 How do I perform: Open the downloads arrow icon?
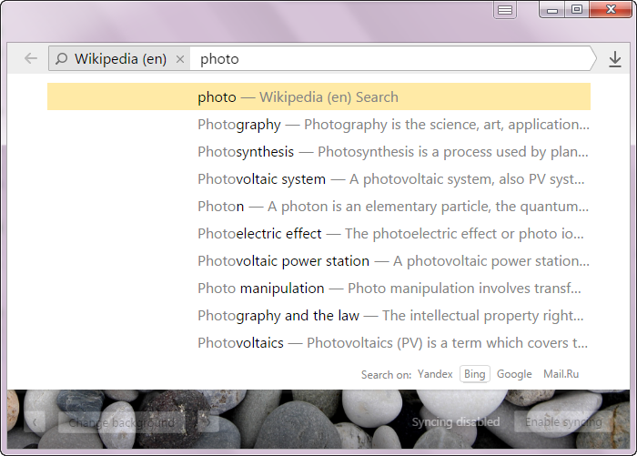point(615,59)
